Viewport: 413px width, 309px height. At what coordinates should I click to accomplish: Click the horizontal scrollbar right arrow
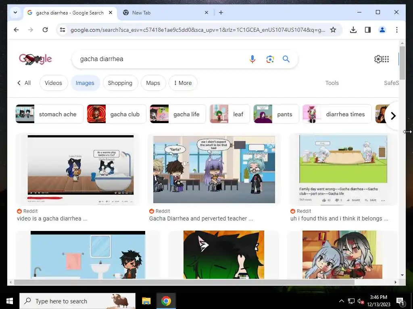(395, 282)
